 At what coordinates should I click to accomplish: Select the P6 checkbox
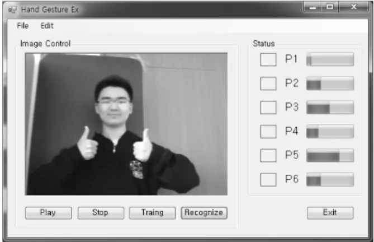coord(268,179)
